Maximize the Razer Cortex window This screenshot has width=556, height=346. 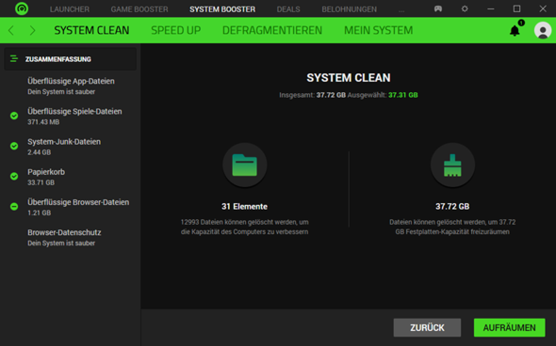point(516,8)
